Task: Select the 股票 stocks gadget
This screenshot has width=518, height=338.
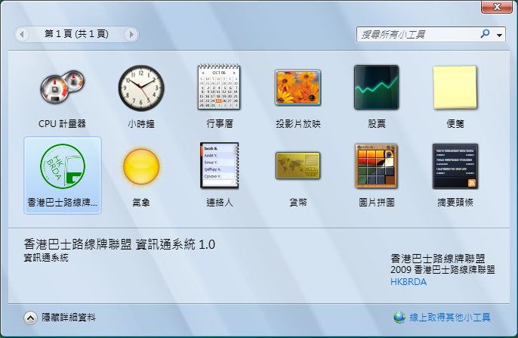Action: point(376,87)
